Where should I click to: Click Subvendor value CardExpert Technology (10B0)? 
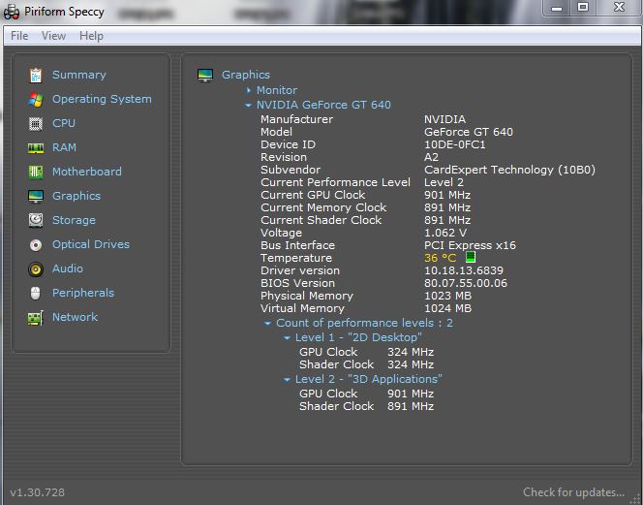pos(509,170)
